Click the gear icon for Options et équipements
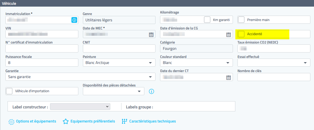The image size is (314, 130). pos(11,121)
